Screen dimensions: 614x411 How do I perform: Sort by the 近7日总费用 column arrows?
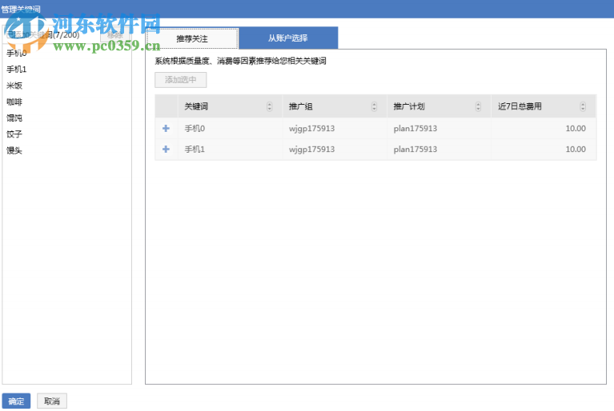tap(583, 107)
